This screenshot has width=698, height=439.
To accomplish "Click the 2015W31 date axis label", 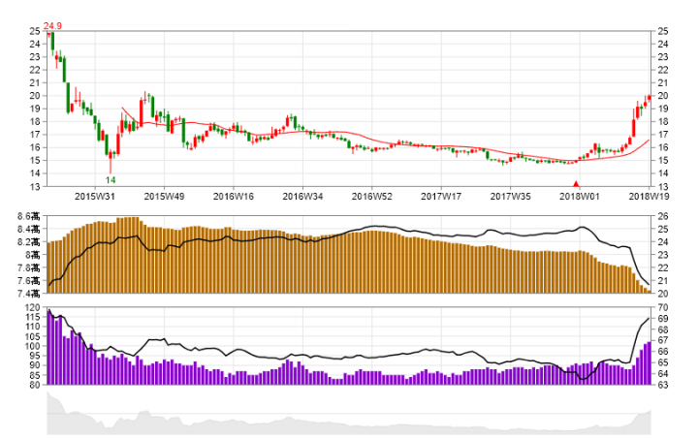I will pos(95,196).
